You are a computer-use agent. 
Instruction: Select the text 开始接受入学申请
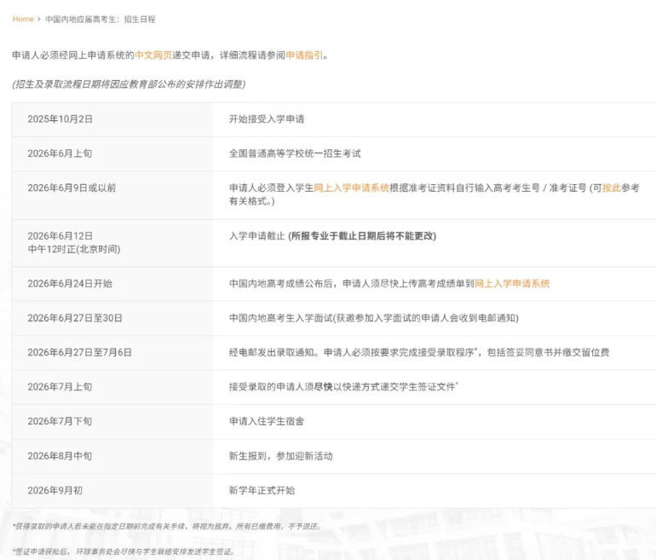(x=267, y=119)
